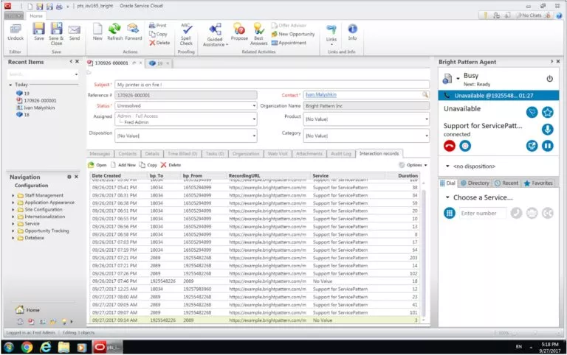Viewport: 567px width, 355px height.
Task: Open the Product dropdown
Action: [x=426, y=119]
